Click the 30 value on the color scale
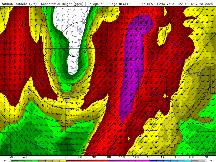The width and height of the screenshot is (216, 162). click(x=11, y=157)
